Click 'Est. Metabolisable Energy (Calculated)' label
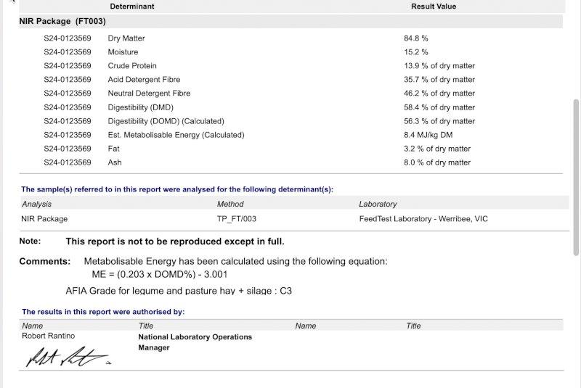 [176, 135]
